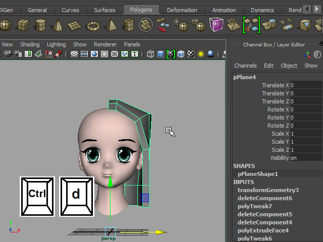Enable Smooth Shade All blue cube
The image size is (323, 242).
pyautogui.click(x=160, y=54)
